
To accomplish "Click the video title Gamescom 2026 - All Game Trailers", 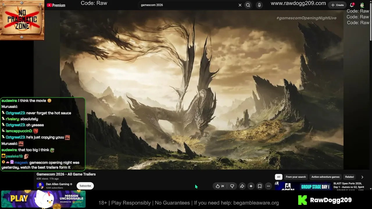I will coord(66,174).
